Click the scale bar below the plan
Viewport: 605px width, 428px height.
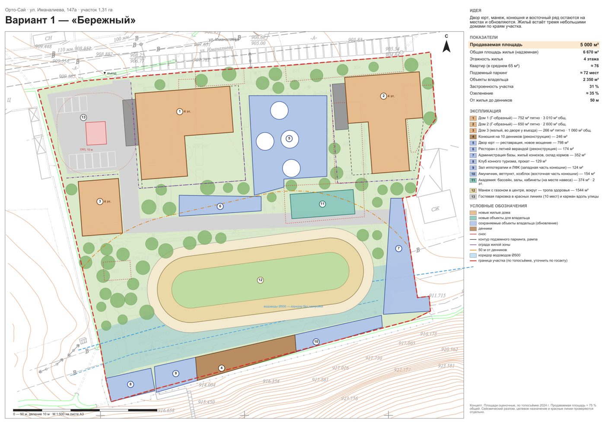pos(85,410)
